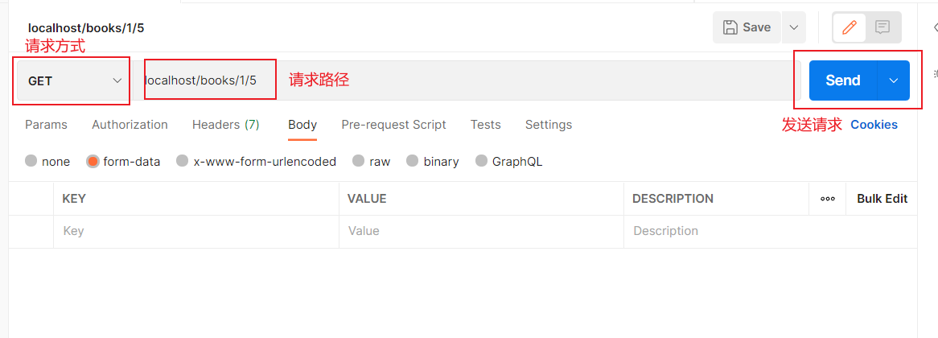Send the request

[x=843, y=80]
